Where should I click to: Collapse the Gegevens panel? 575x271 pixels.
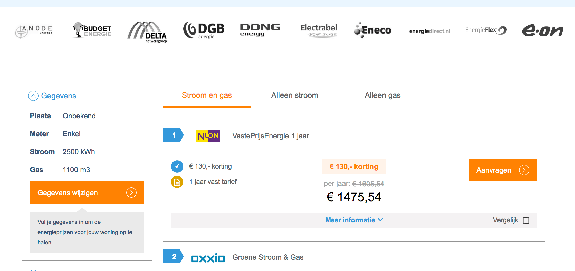click(33, 96)
